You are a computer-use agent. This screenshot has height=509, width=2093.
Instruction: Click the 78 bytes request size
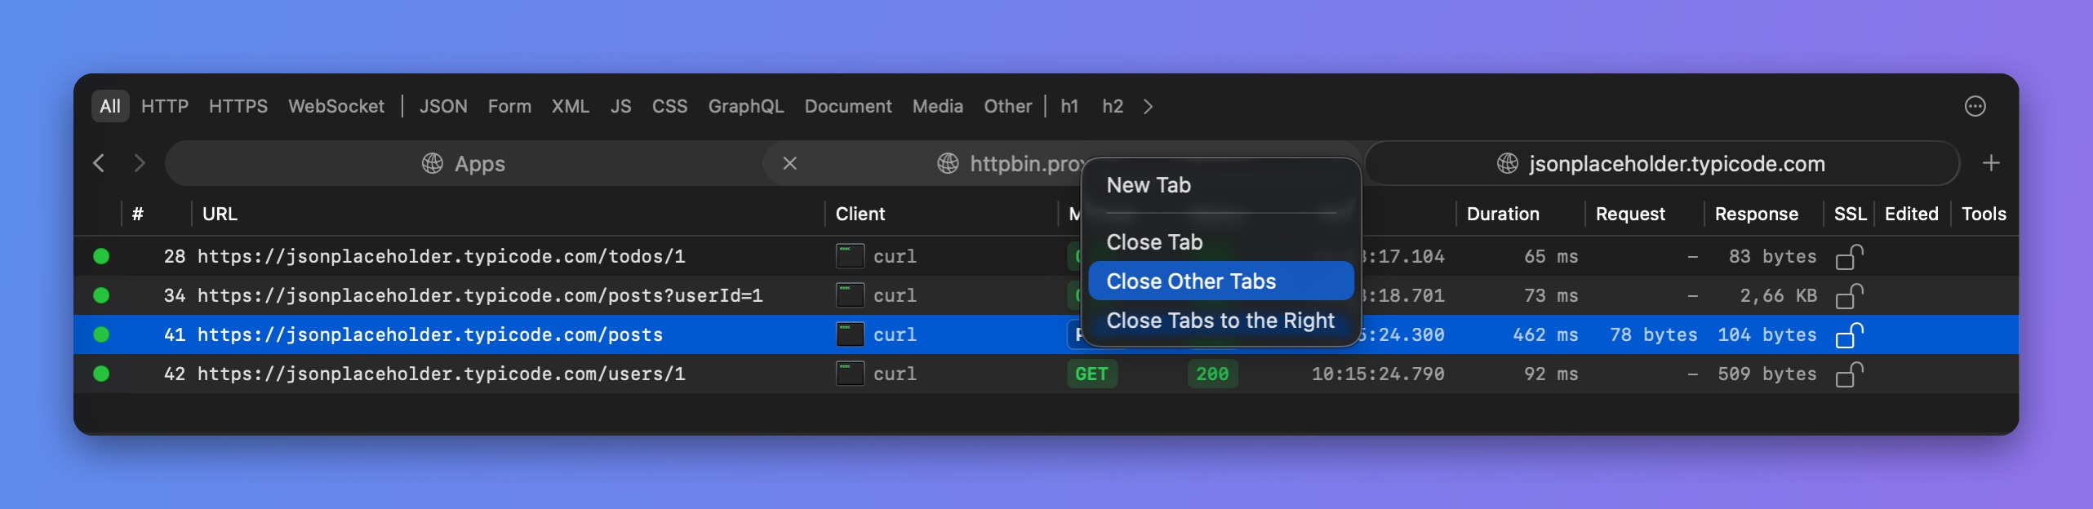pos(1653,334)
